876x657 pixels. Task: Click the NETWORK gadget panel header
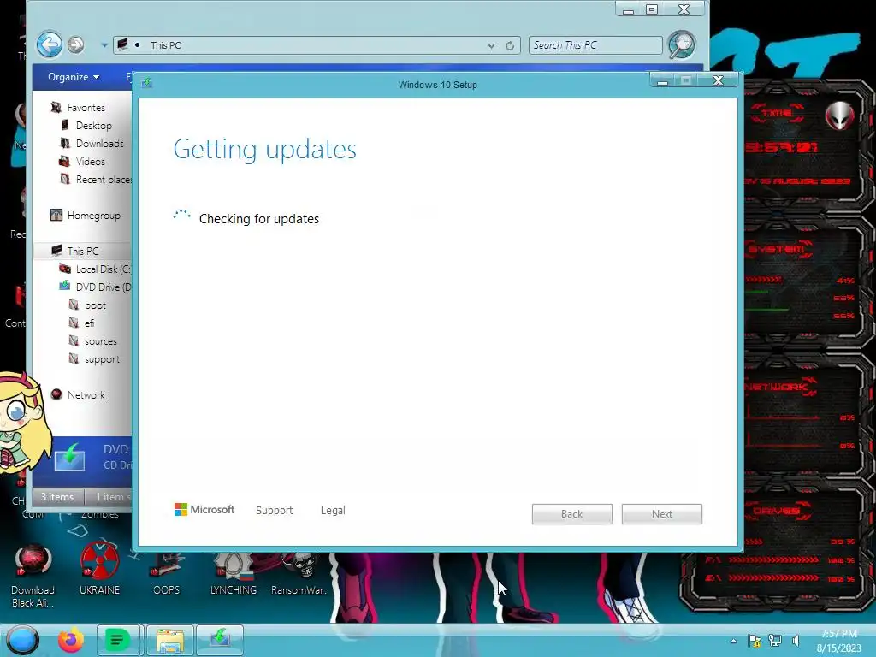[x=778, y=387]
